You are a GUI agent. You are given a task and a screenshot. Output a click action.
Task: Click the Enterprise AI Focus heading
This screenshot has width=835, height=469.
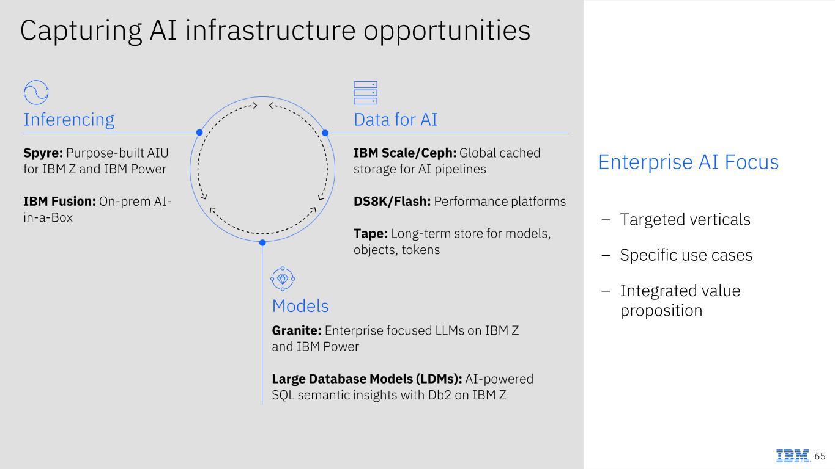(688, 162)
